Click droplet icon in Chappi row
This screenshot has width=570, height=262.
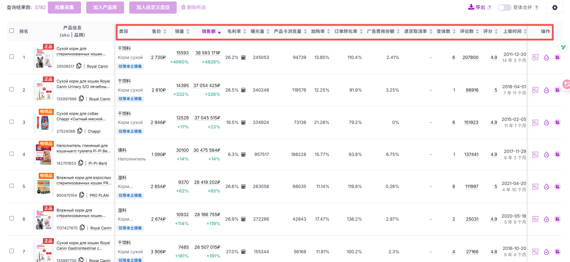pyautogui.click(x=546, y=122)
